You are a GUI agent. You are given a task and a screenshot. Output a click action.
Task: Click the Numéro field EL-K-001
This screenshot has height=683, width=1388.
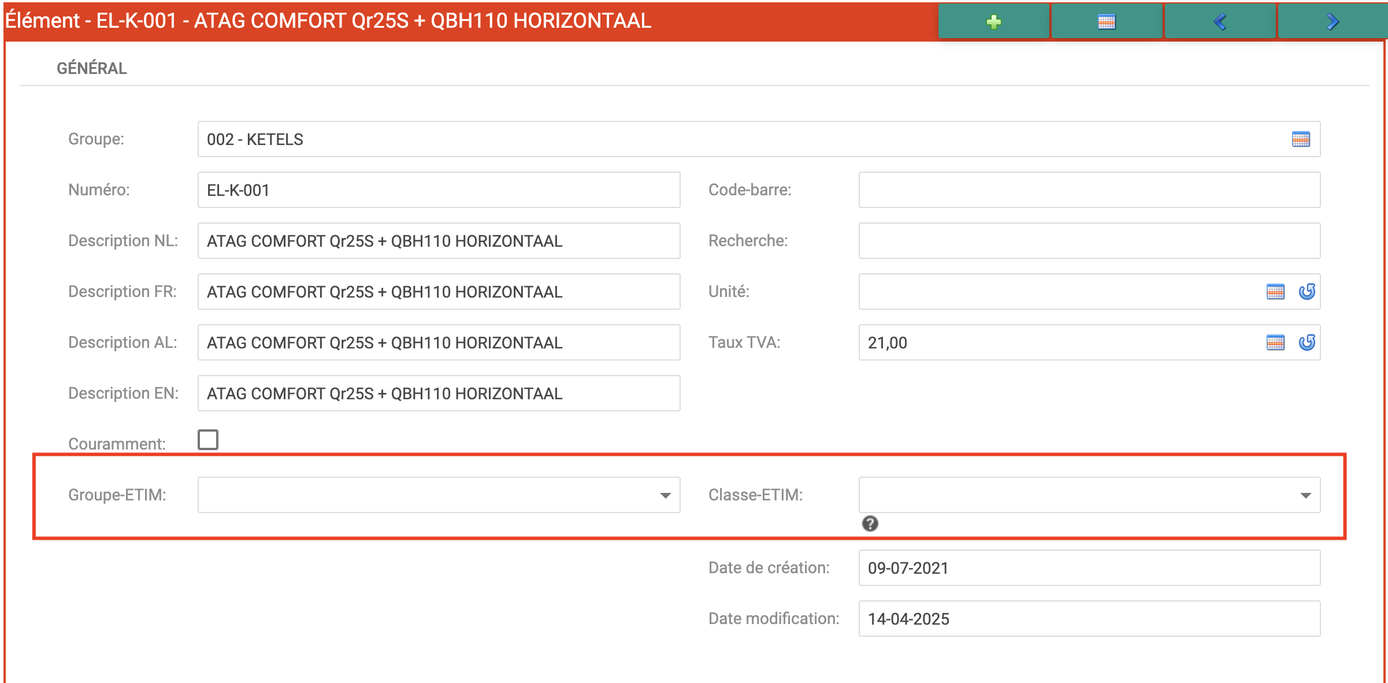coord(439,190)
